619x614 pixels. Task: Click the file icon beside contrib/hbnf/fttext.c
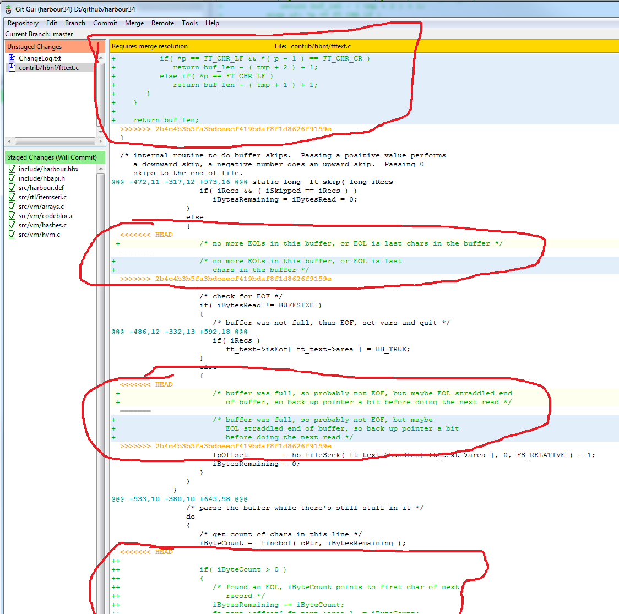pyautogui.click(x=12, y=68)
